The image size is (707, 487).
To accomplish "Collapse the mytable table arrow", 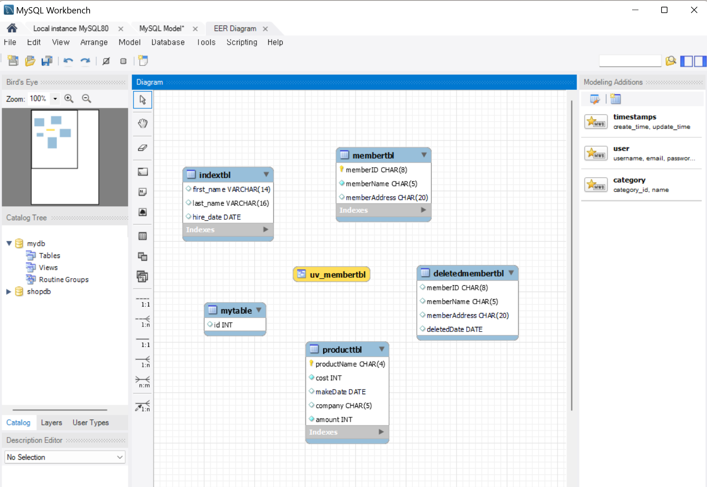I will coord(259,310).
